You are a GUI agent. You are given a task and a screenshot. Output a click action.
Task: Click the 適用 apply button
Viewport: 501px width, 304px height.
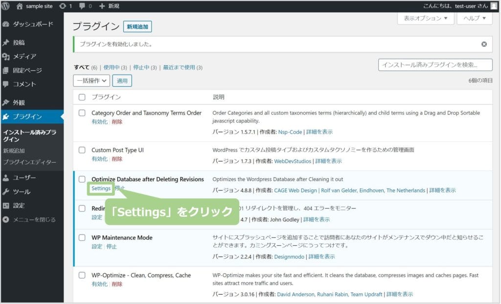122,81
